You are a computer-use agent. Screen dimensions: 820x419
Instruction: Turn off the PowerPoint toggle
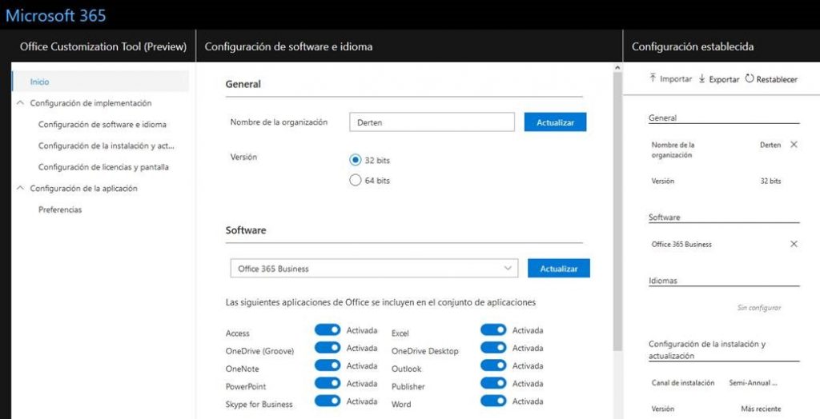328,384
